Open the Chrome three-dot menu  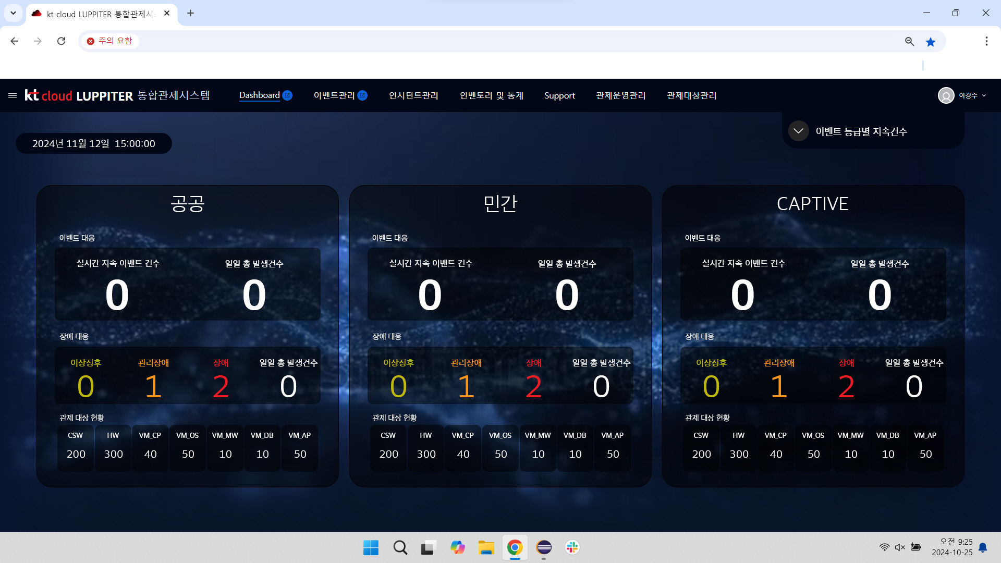(986, 41)
